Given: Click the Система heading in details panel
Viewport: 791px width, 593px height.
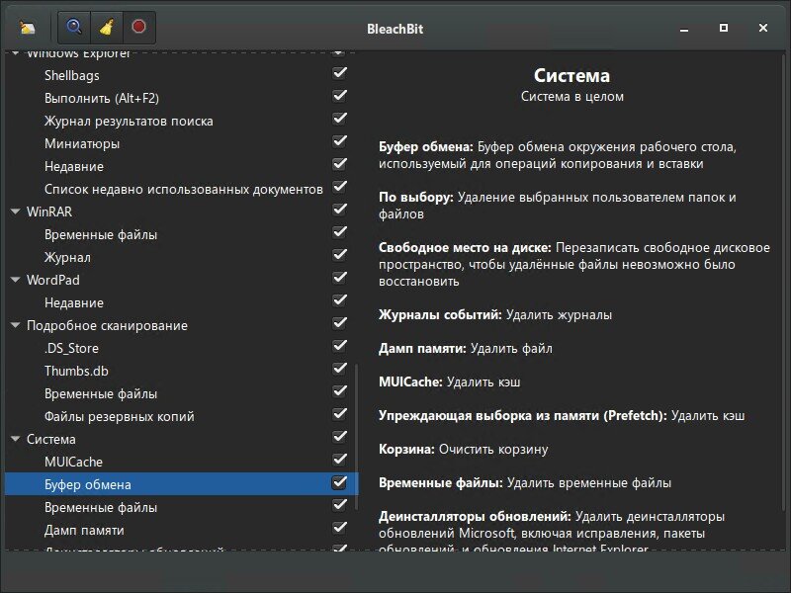Looking at the screenshot, I should point(572,76).
